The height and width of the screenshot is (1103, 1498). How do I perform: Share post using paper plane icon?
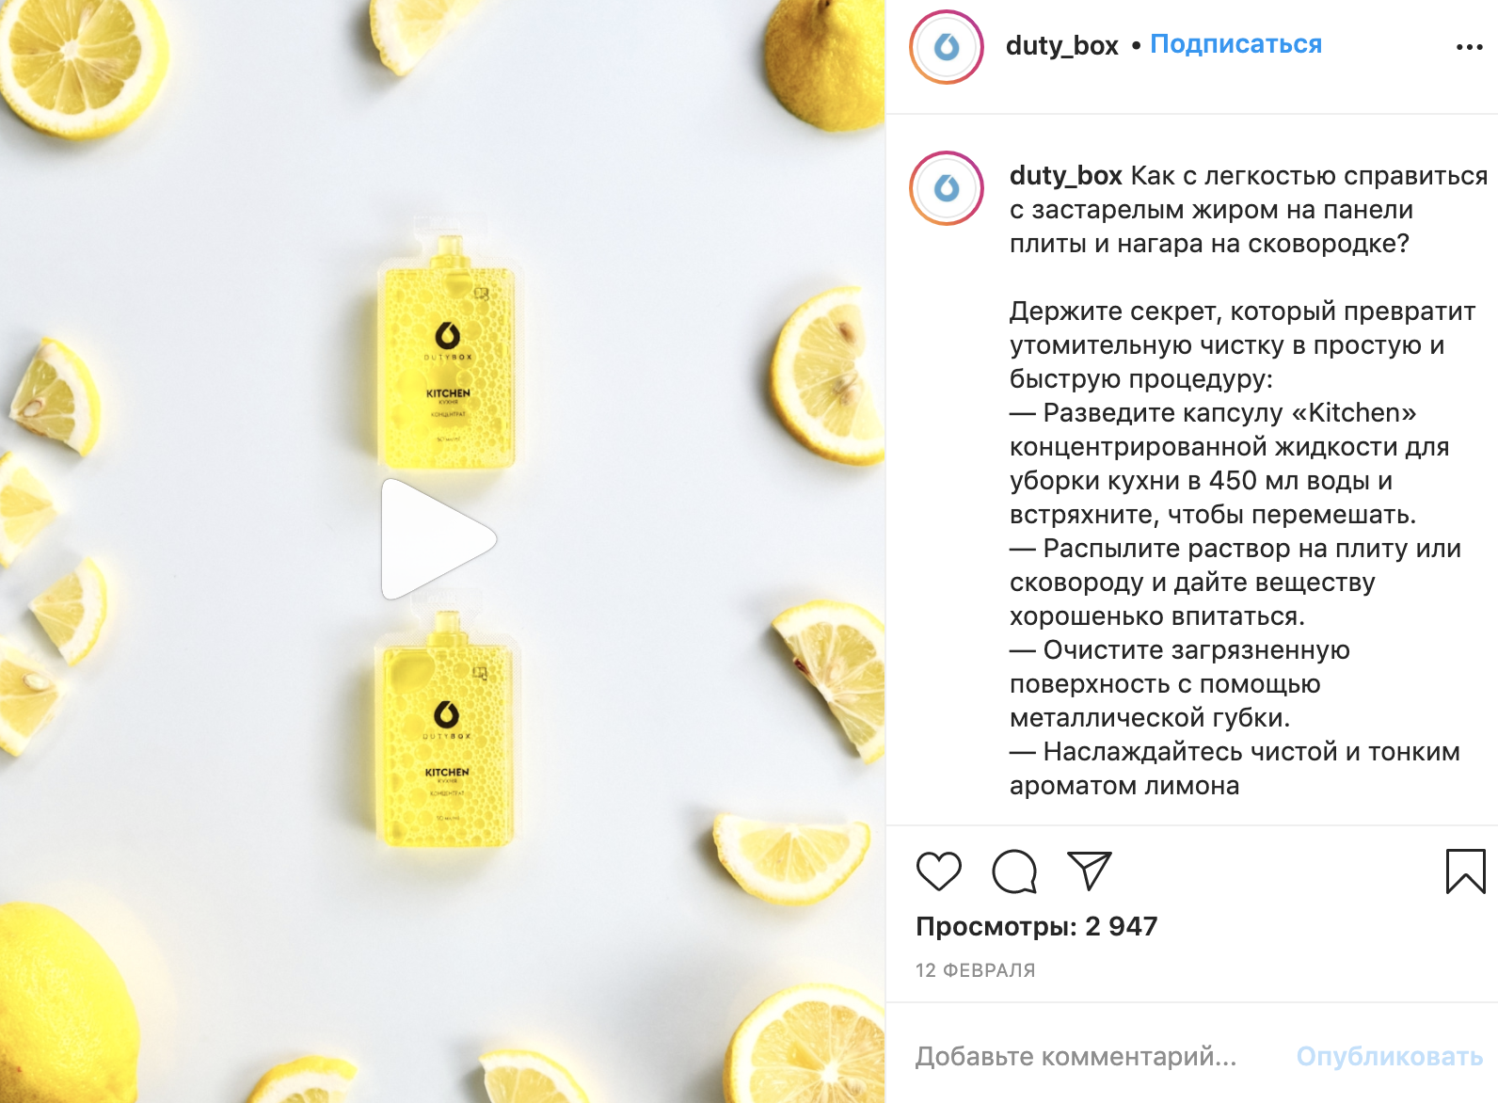[1090, 871]
